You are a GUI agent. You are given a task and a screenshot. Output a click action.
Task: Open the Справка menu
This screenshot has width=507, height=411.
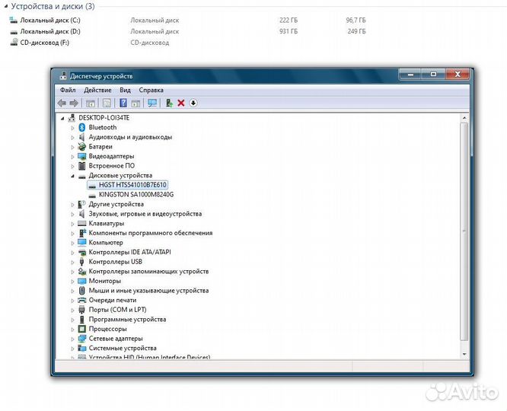tap(151, 90)
